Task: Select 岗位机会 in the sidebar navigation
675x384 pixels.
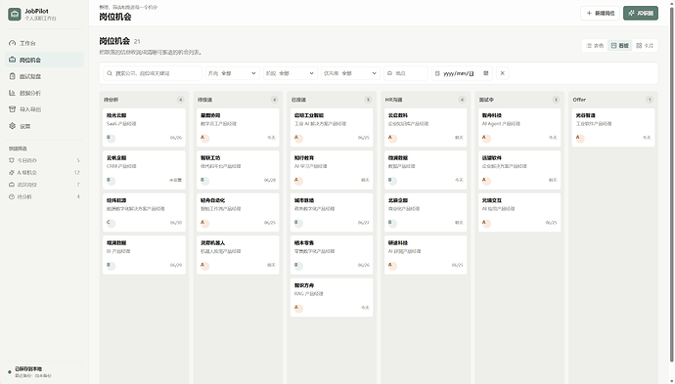Action: pyautogui.click(x=44, y=60)
